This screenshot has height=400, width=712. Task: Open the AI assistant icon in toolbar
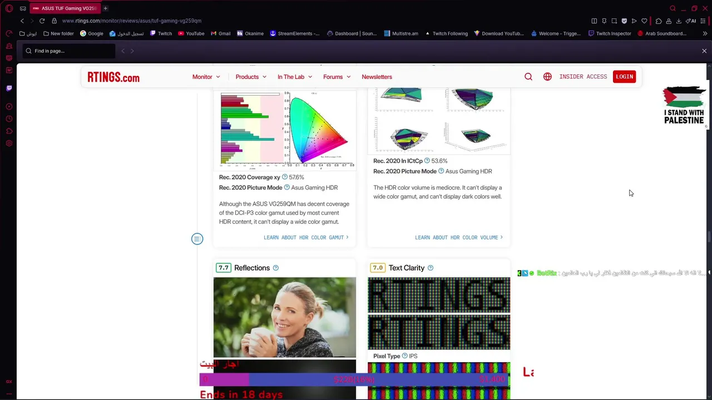[x=691, y=21]
